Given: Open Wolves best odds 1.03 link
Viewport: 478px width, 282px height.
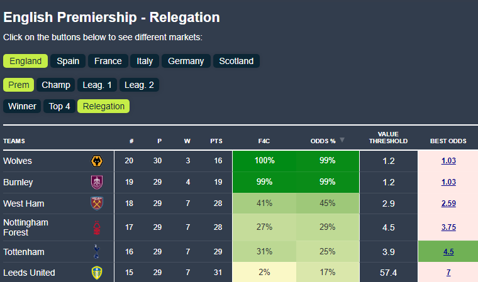Looking at the screenshot, I should tap(448, 161).
